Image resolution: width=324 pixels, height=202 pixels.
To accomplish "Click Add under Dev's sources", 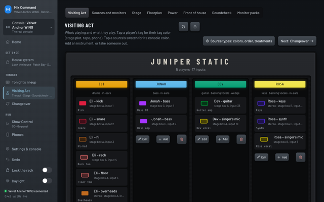I will pos(223,139).
